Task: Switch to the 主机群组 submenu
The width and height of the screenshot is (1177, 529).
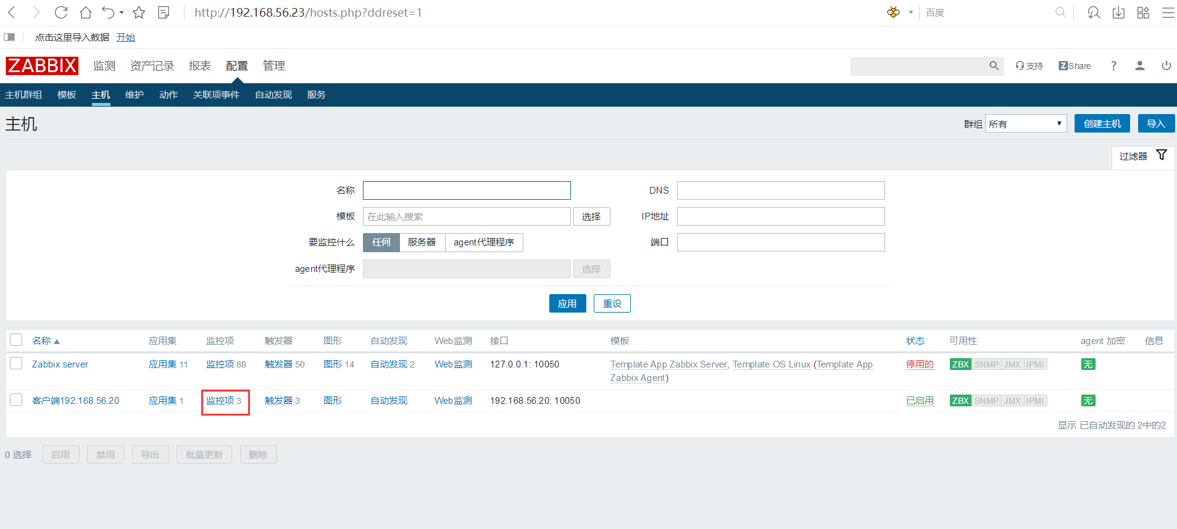Action: 23,95
